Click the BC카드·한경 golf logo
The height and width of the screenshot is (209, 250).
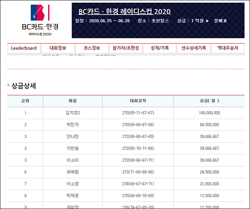point(40,20)
